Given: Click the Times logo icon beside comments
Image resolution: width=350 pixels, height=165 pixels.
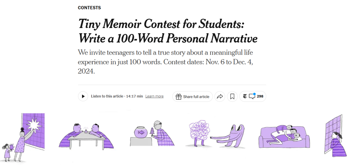Looking at the screenshot, I should (x=245, y=97).
